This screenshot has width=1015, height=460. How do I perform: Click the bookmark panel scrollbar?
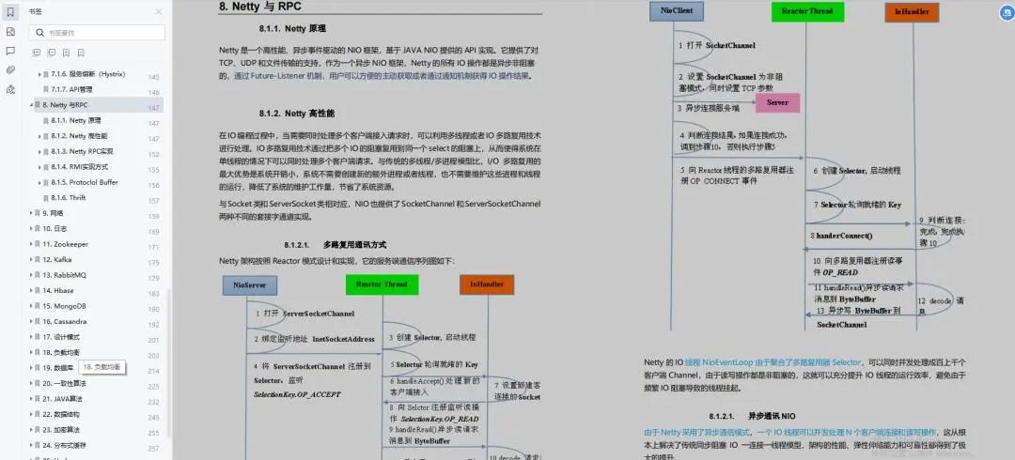169,363
